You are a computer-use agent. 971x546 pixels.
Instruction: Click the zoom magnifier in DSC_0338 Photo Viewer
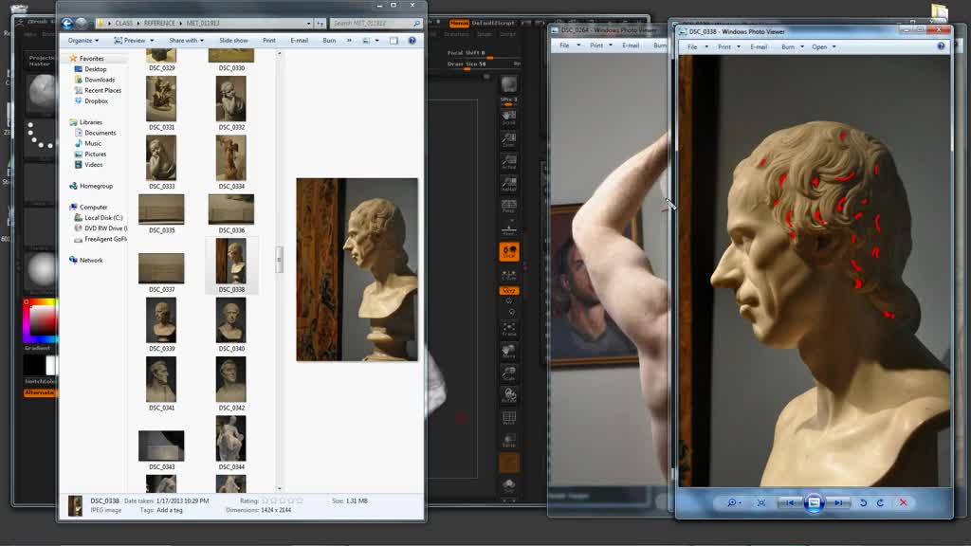click(734, 502)
